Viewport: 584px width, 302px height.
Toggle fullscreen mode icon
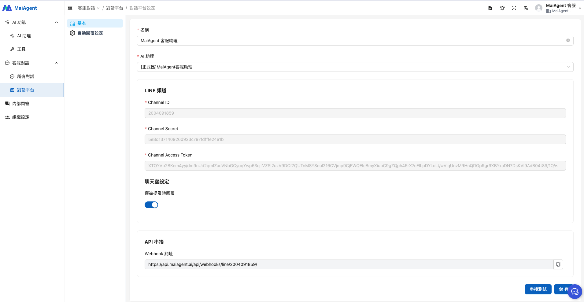click(x=514, y=8)
